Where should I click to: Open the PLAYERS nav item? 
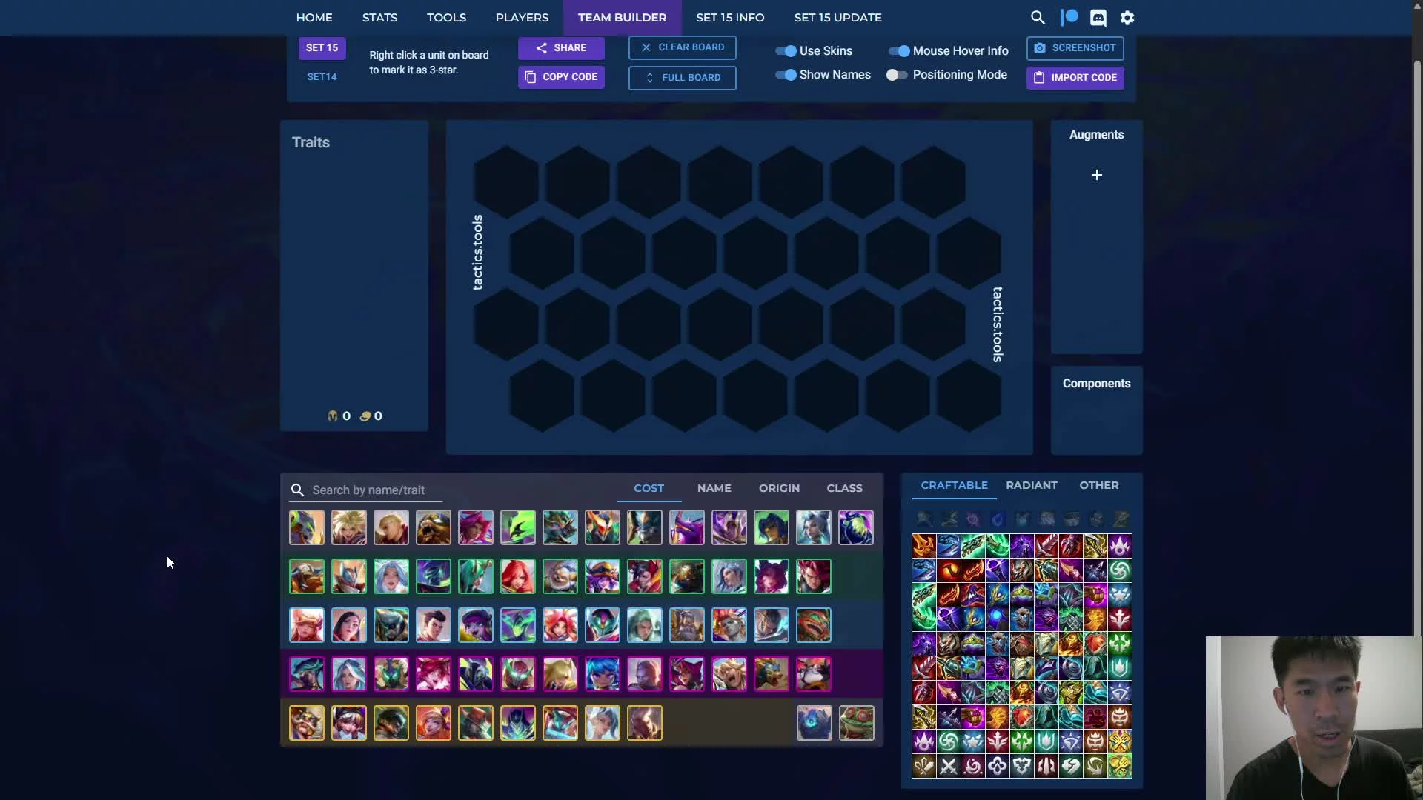(x=522, y=18)
